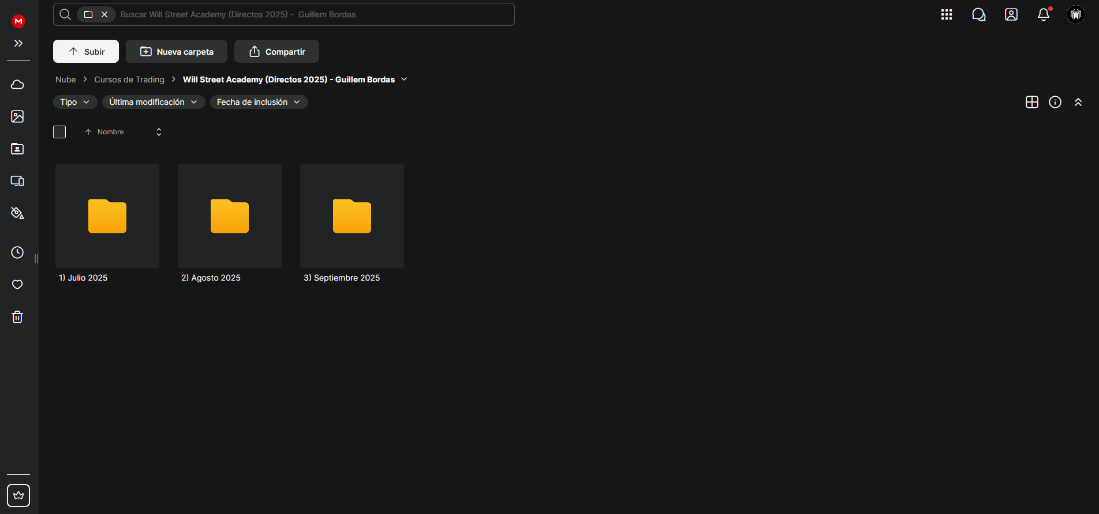Open the Cloud drive sidebar icon
This screenshot has height=514, width=1099.
tap(17, 85)
